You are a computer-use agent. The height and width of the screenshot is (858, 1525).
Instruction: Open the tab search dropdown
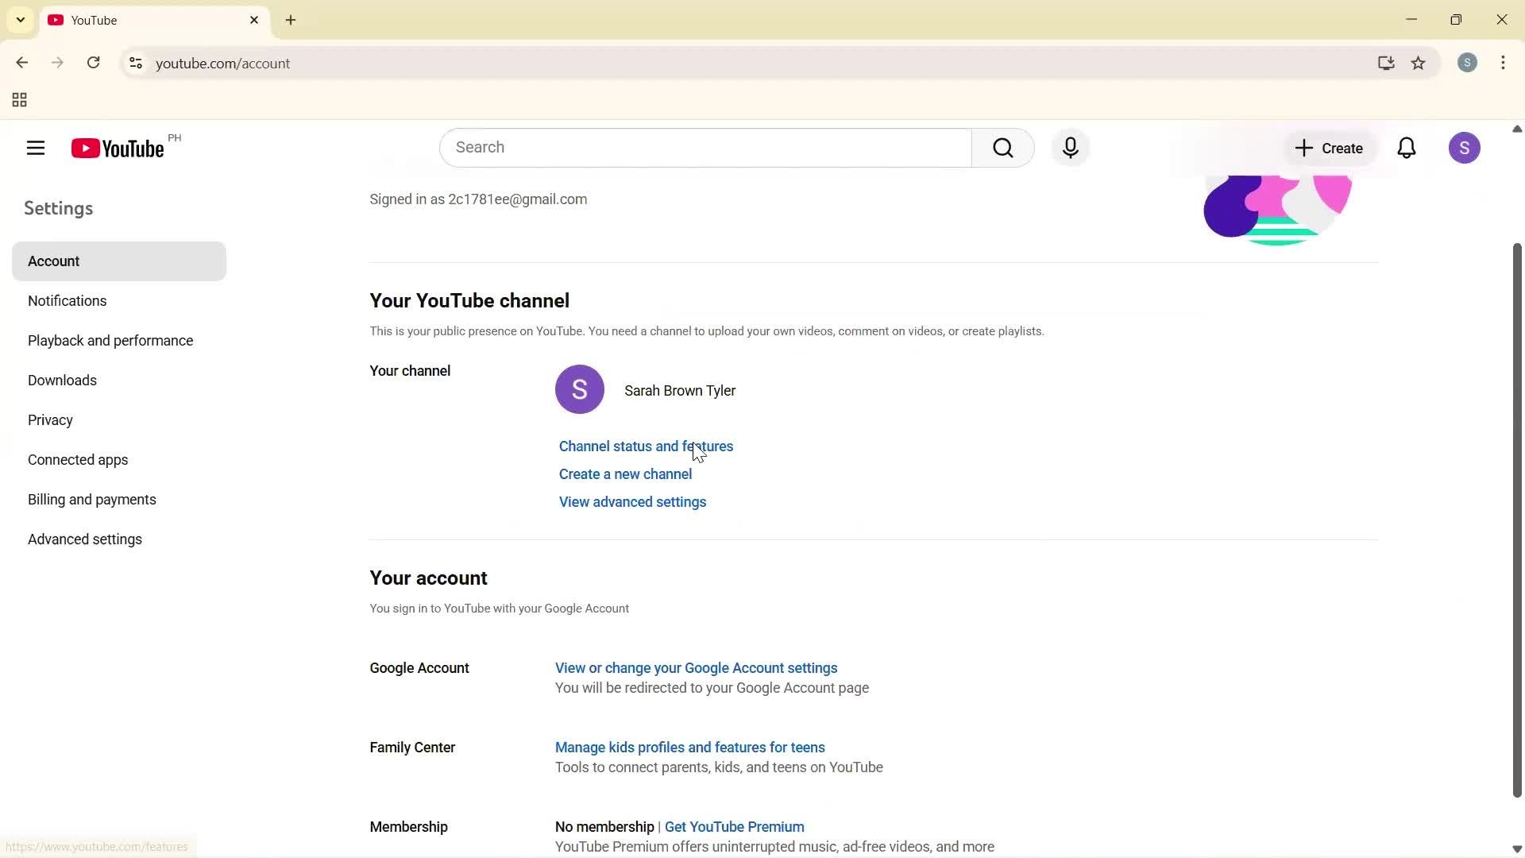pyautogui.click(x=20, y=20)
